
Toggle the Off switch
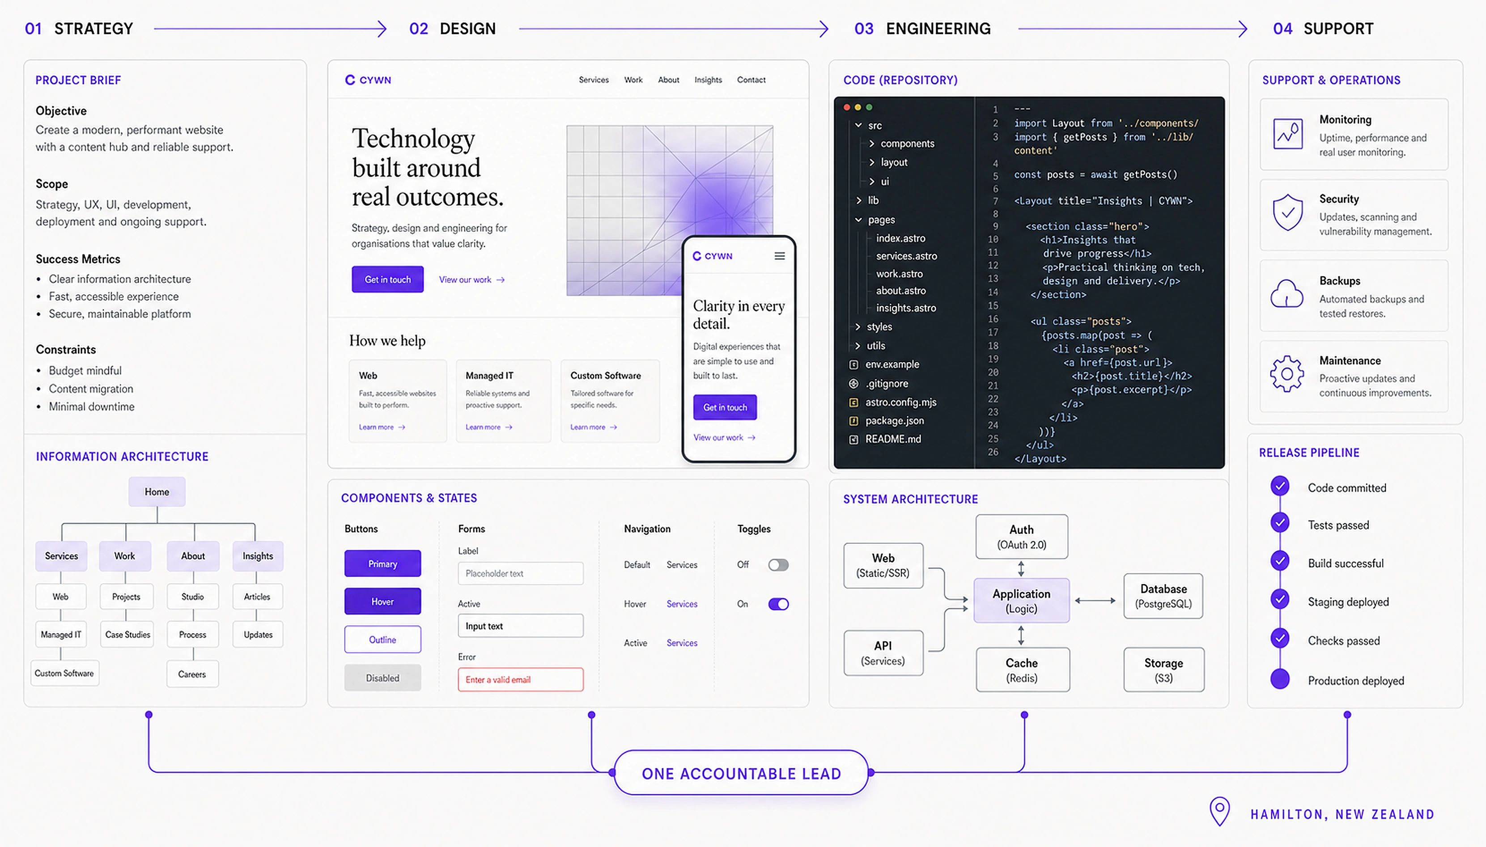point(778,565)
